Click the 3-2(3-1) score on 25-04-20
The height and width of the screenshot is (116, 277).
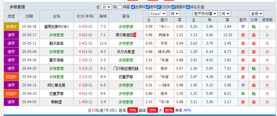[x=85, y=68]
